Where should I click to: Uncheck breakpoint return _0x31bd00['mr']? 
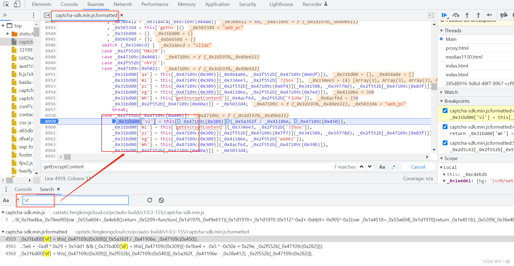[445, 127]
